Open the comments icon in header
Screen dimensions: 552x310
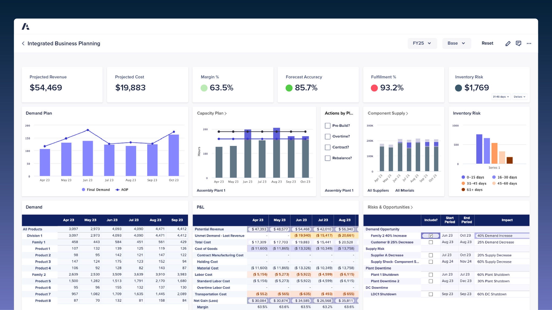click(x=518, y=43)
